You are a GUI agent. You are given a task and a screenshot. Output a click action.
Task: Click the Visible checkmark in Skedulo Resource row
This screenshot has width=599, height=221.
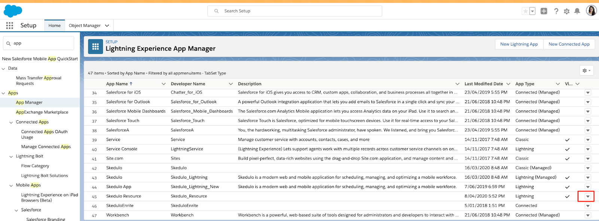click(567, 196)
